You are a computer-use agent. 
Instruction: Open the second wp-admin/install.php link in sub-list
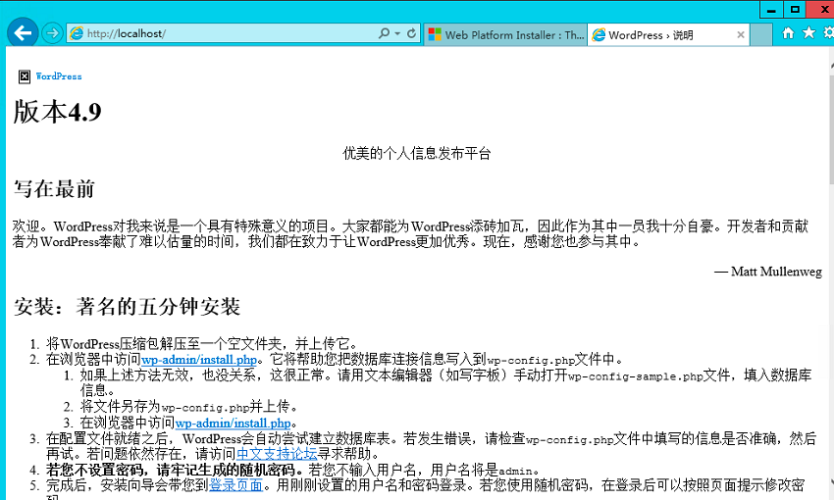point(233,423)
